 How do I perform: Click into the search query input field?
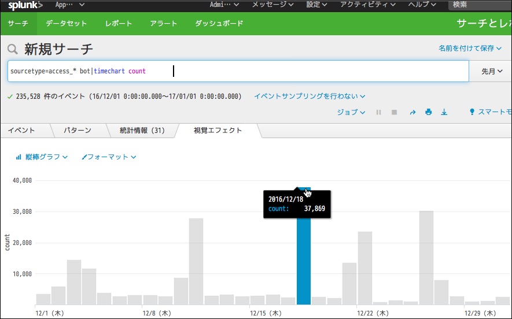[289, 71]
